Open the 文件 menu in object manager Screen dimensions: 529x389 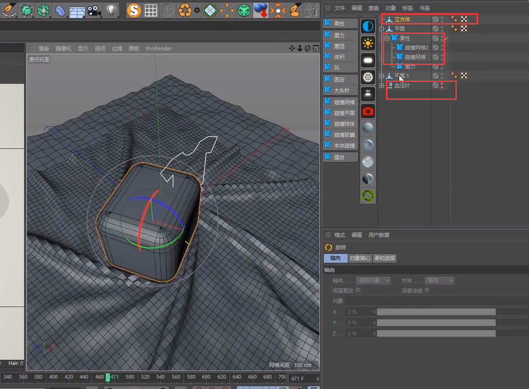coord(339,8)
